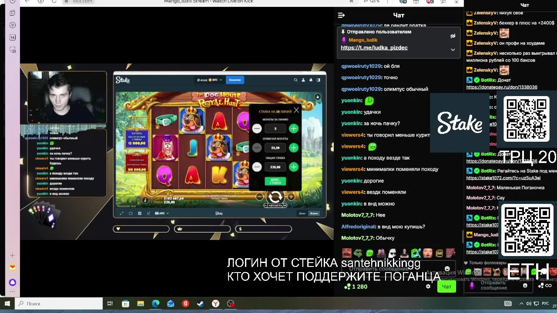The image size is (557, 313).
Task: Spin the slot with circular arrows button
Action: point(275,196)
